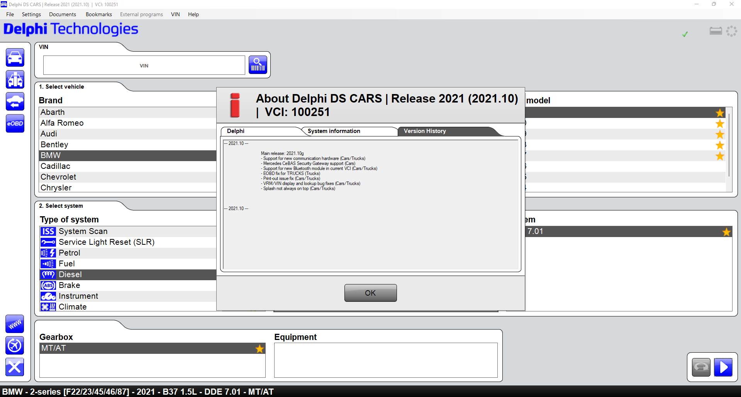Switch to System information tab
Screen dimensions: 741x397
pyautogui.click(x=334, y=131)
